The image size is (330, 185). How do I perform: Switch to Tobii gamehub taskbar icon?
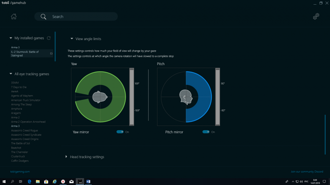pos(80,181)
